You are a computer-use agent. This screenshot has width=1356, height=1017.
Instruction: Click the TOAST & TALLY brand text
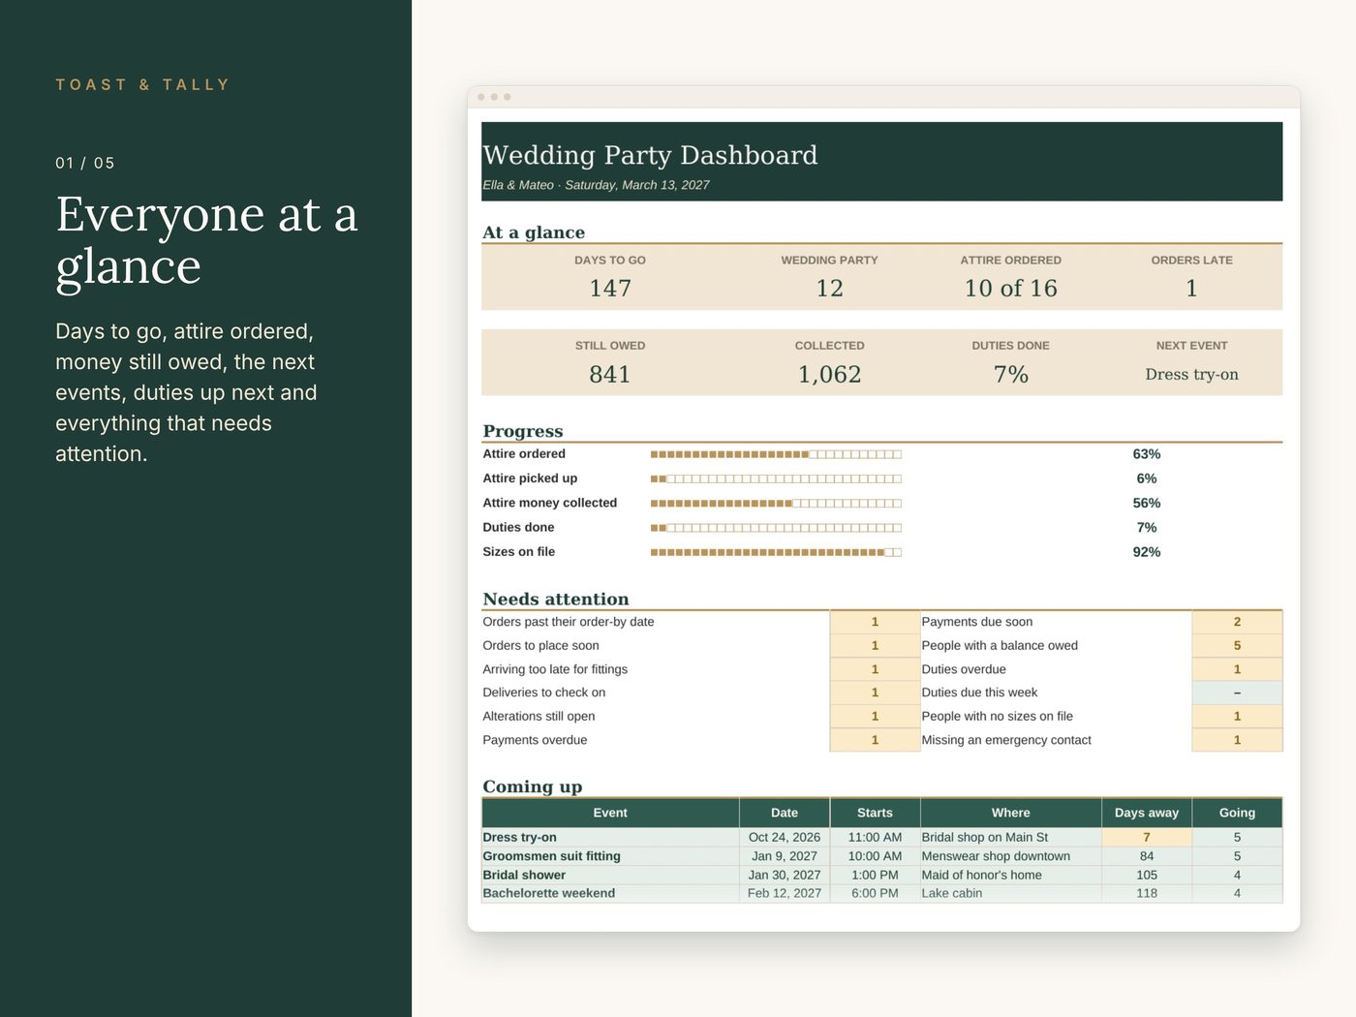coord(142,85)
